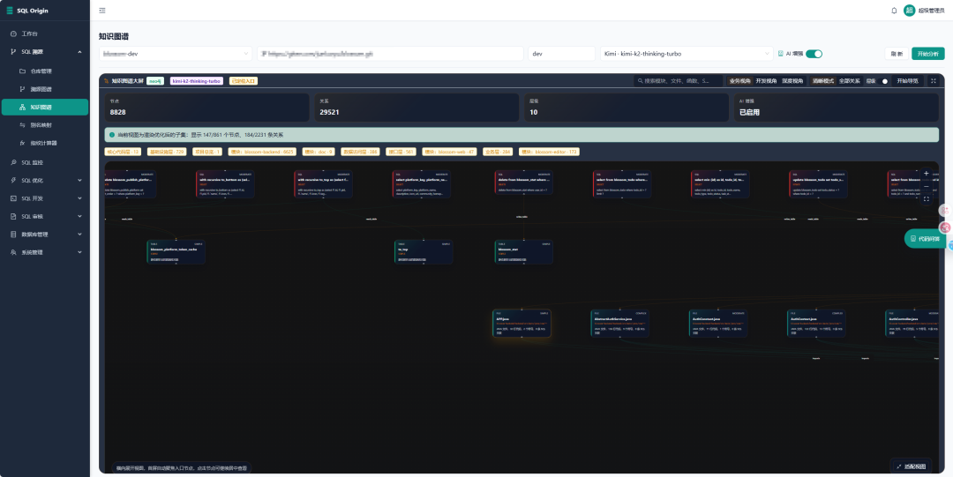
Task: Click the 适配视图 button
Action: click(x=911, y=466)
